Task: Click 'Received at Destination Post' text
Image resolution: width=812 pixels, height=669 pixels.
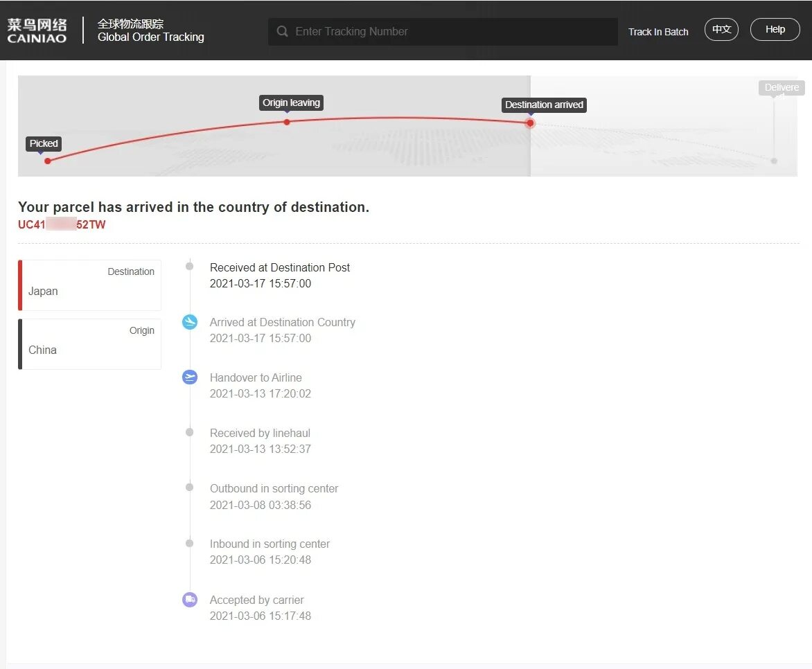Action: pyautogui.click(x=280, y=268)
